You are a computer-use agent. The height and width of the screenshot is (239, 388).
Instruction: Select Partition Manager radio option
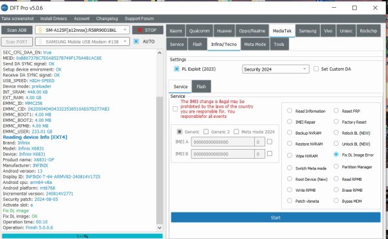click(336, 166)
